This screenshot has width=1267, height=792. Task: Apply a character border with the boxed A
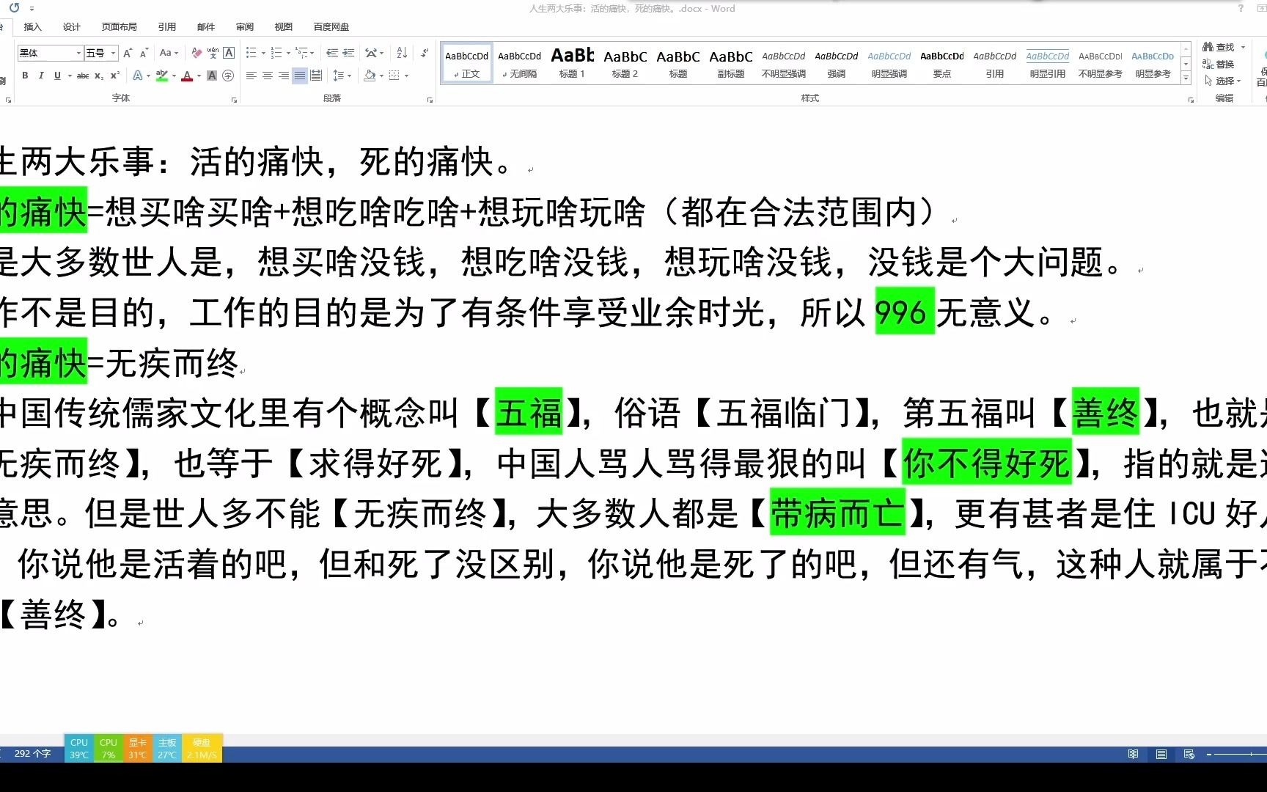pyautogui.click(x=229, y=53)
